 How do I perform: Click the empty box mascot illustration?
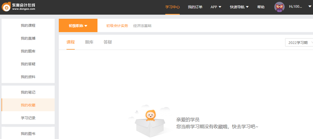[150, 123]
